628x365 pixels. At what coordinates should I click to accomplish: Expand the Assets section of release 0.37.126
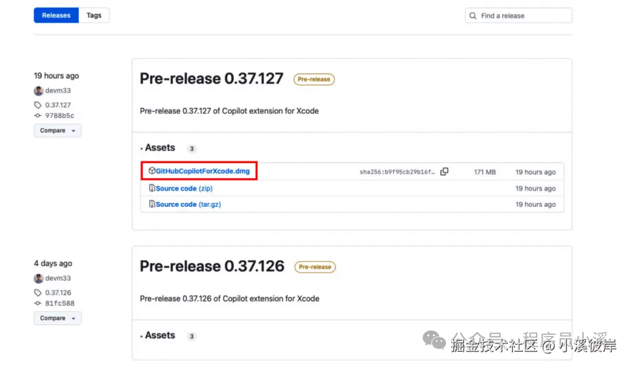point(158,335)
